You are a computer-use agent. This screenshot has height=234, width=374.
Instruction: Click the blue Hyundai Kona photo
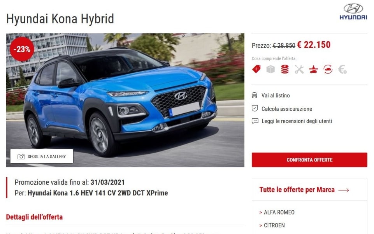(125, 100)
